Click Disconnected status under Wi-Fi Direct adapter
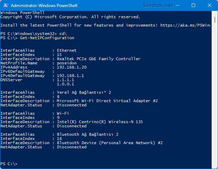Image resolution: width=218 pixels, height=169 pixels. pos(72,105)
